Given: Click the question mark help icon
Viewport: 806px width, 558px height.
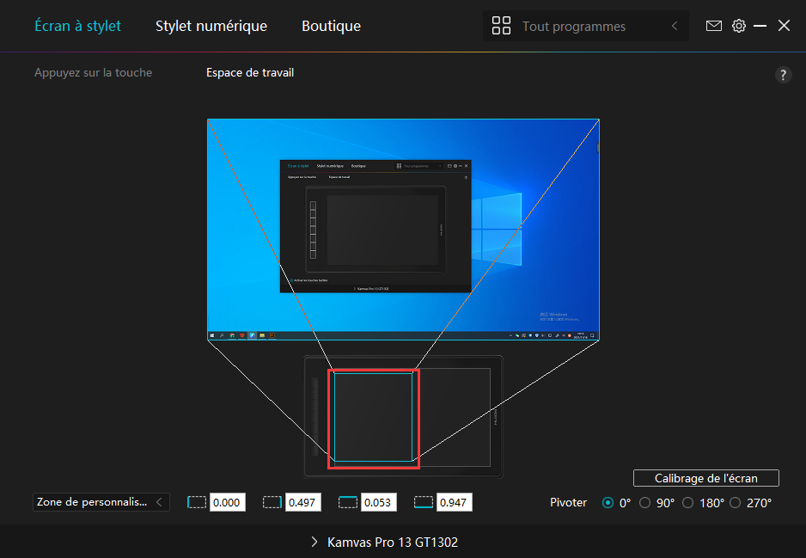Looking at the screenshot, I should coord(783,75).
